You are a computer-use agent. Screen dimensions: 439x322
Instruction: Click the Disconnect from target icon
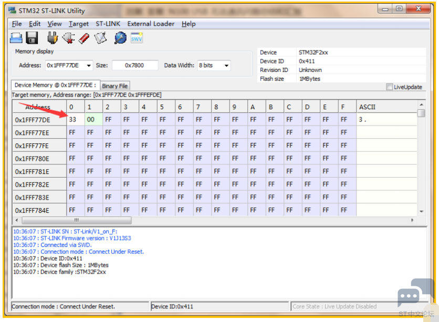click(68, 38)
